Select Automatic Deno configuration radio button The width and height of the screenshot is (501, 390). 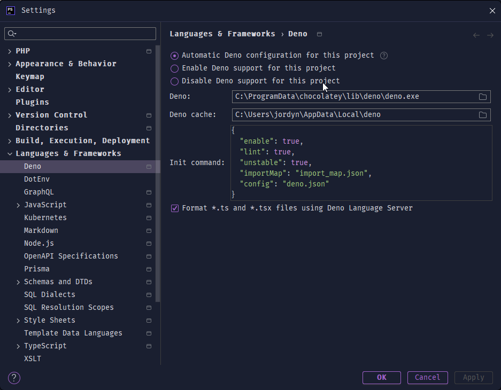(174, 56)
